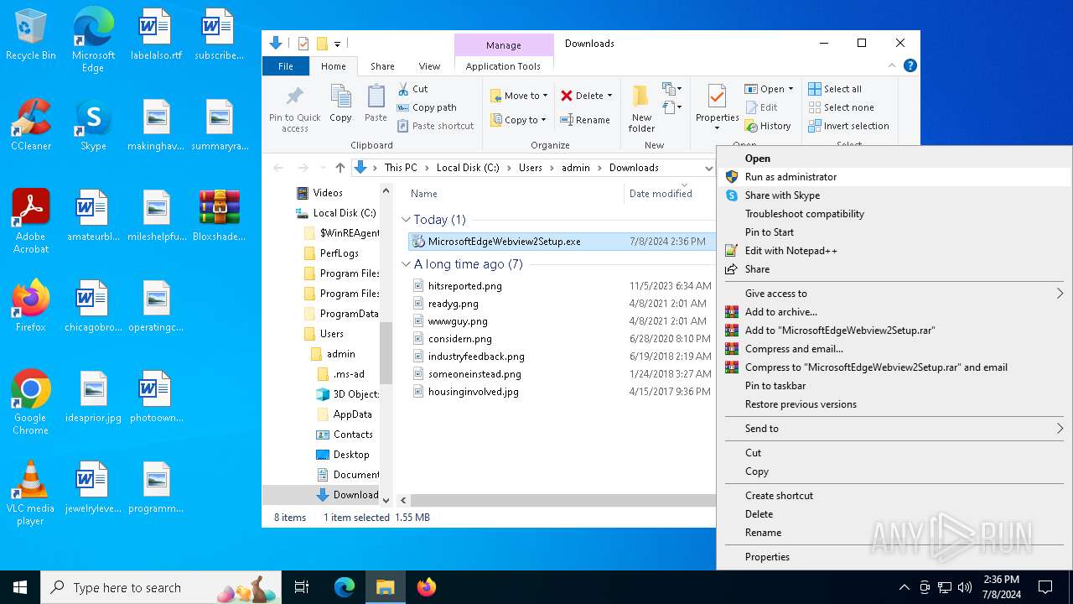Open the Recycle Bin desktop icon
This screenshot has width=1073, height=604.
pyautogui.click(x=30, y=34)
